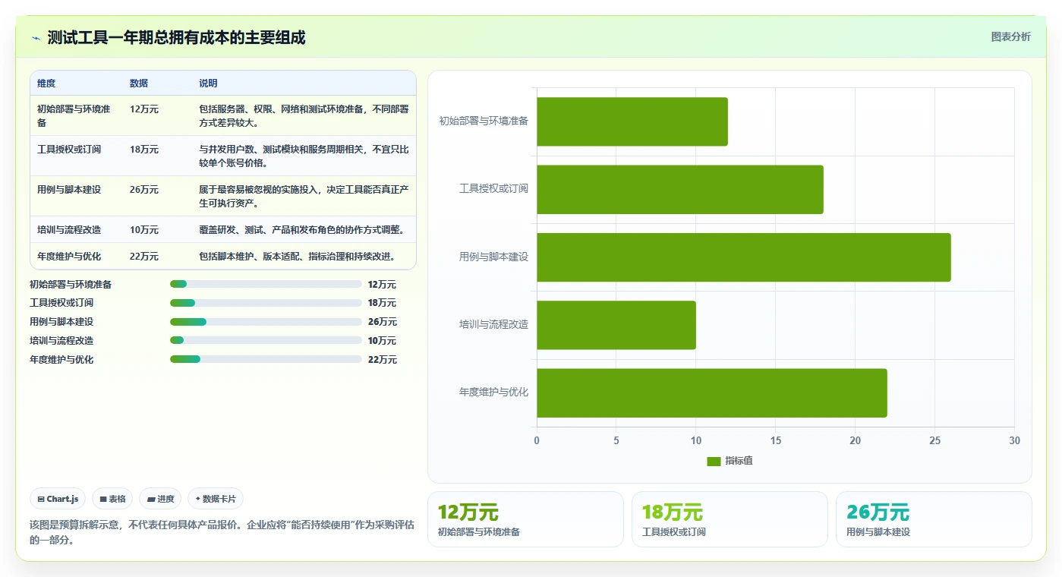Click table cell 10万元
Image resolution: width=1062 pixels, height=577 pixels.
click(x=144, y=230)
